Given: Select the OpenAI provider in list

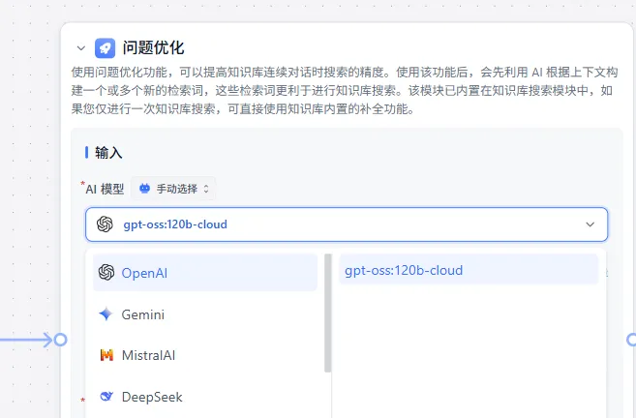Looking at the screenshot, I should tap(205, 273).
